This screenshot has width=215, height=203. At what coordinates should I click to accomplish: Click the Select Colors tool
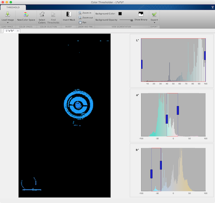pos(42,14)
